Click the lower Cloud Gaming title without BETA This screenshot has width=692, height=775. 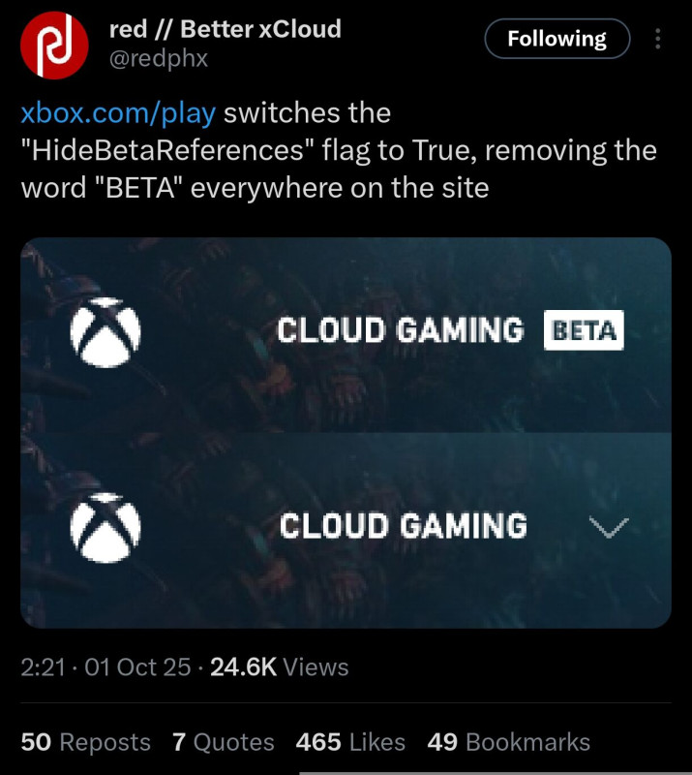pyautogui.click(x=403, y=527)
